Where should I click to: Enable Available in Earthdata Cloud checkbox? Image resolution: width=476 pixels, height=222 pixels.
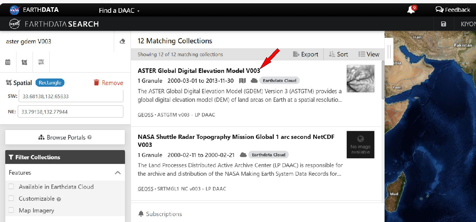point(12,187)
